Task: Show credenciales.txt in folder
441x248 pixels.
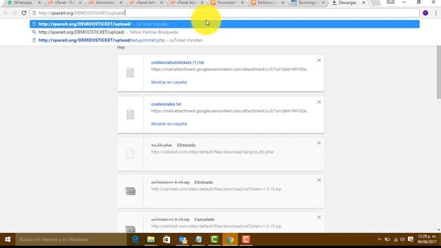Action: click(x=169, y=124)
